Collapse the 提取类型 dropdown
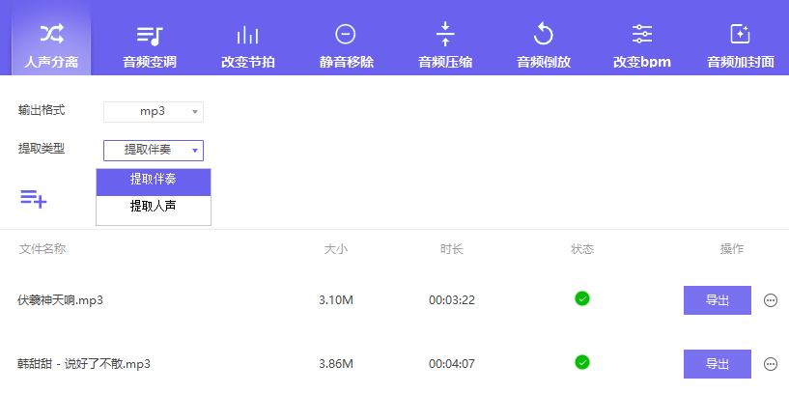Viewport: 789px width, 394px height. coord(154,150)
